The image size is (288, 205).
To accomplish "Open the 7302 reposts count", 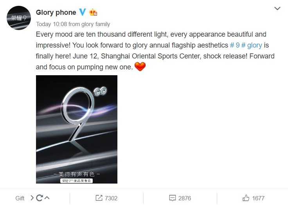I will pyautogui.click(x=111, y=198).
